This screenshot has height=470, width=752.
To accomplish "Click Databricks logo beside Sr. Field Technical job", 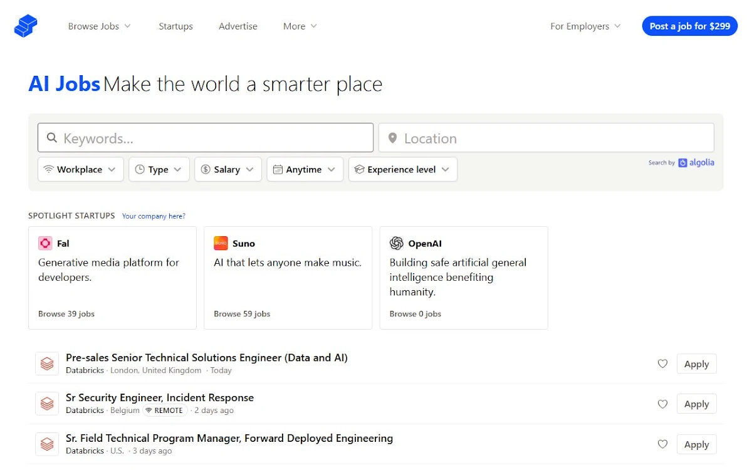I will click(x=47, y=444).
